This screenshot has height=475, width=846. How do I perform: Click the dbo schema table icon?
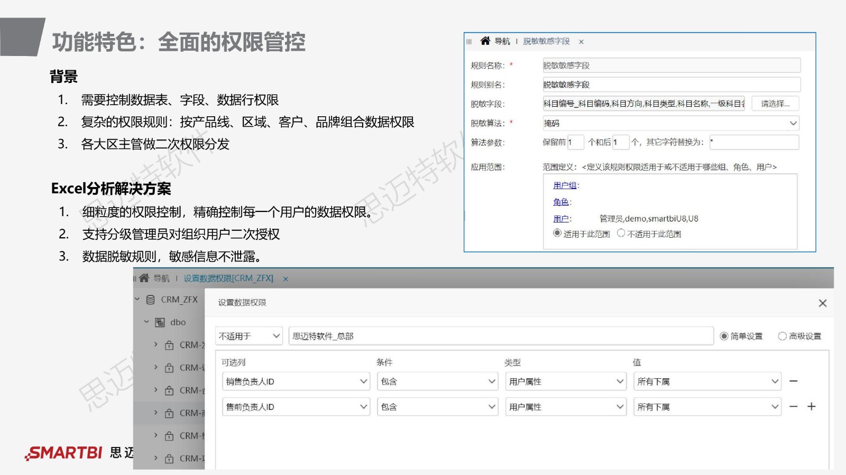[x=160, y=322]
